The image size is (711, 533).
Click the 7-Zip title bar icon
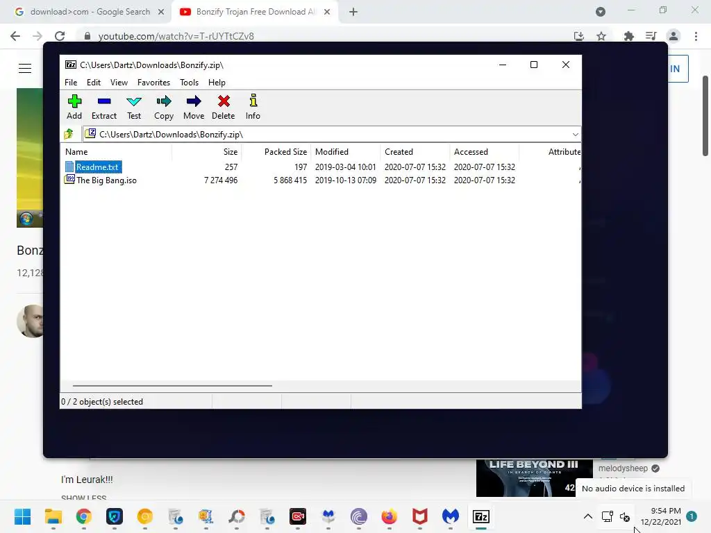click(71, 65)
